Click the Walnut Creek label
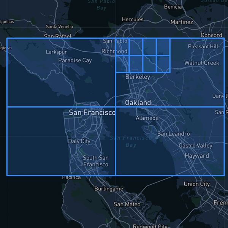Image resolution: width=228 pixels, height=228 pixels. tap(201, 63)
